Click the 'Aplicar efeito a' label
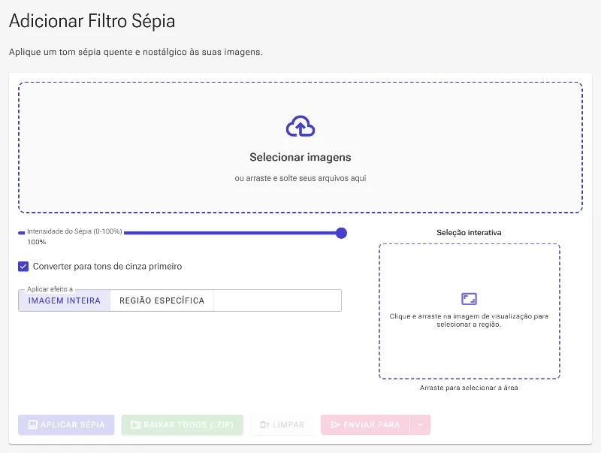The height and width of the screenshot is (453, 601). [50, 289]
